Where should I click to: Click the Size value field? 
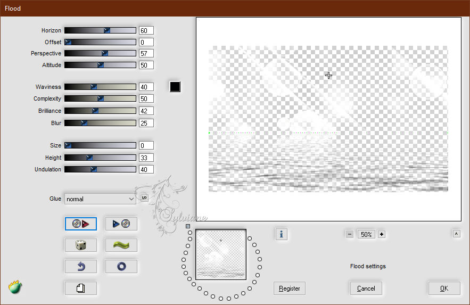pos(146,145)
